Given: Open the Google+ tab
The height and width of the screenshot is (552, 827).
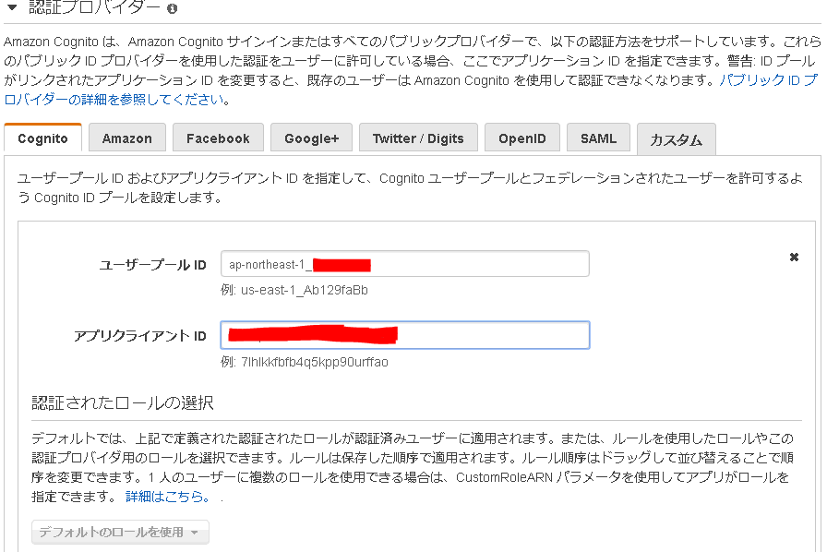Looking at the screenshot, I should (x=311, y=138).
